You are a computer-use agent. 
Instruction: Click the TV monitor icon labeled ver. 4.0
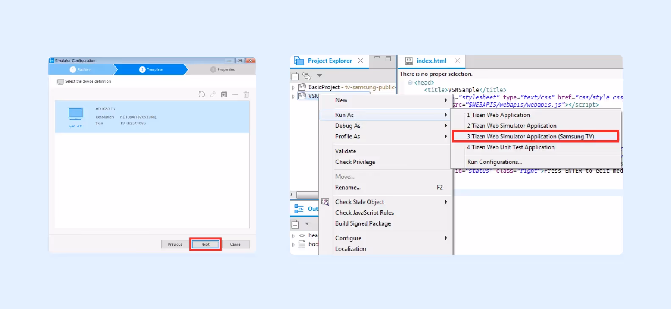pyautogui.click(x=76, y=113)
